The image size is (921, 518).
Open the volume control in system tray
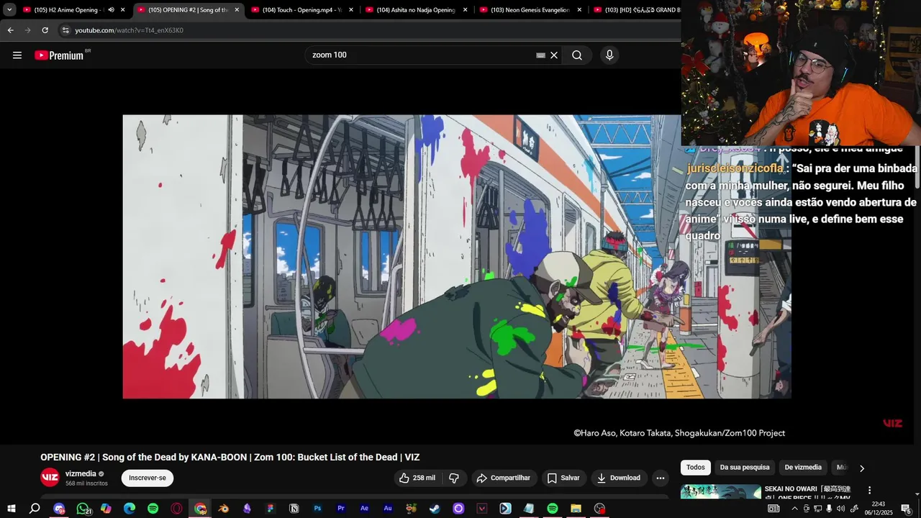click(840, 509)
